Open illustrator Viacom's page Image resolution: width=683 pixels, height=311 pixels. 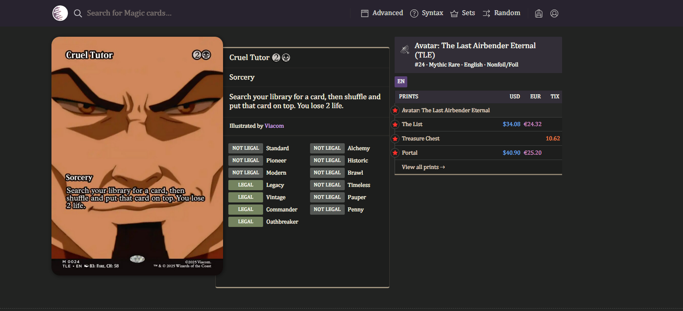tap(274, 126)
